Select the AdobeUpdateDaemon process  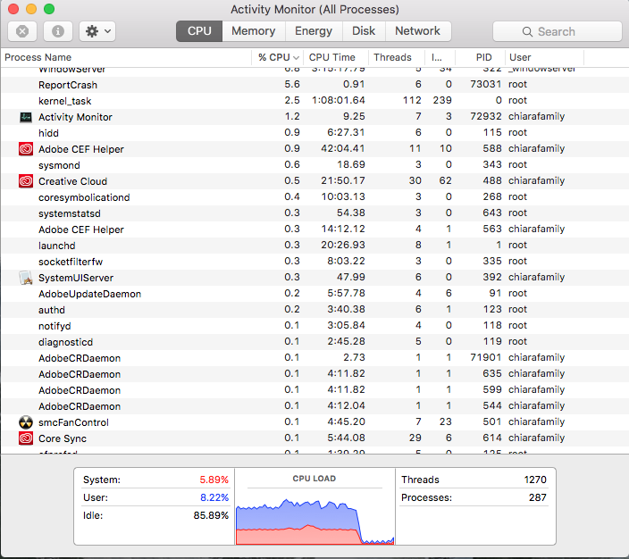(314, 294)
